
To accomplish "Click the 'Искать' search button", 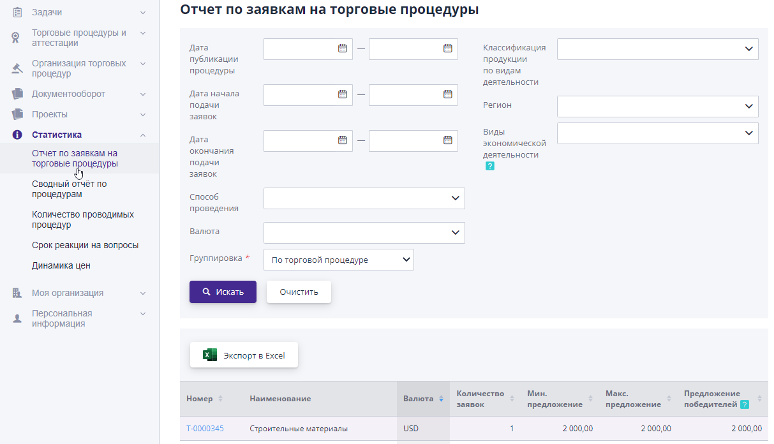I will (x=223, y=291).
